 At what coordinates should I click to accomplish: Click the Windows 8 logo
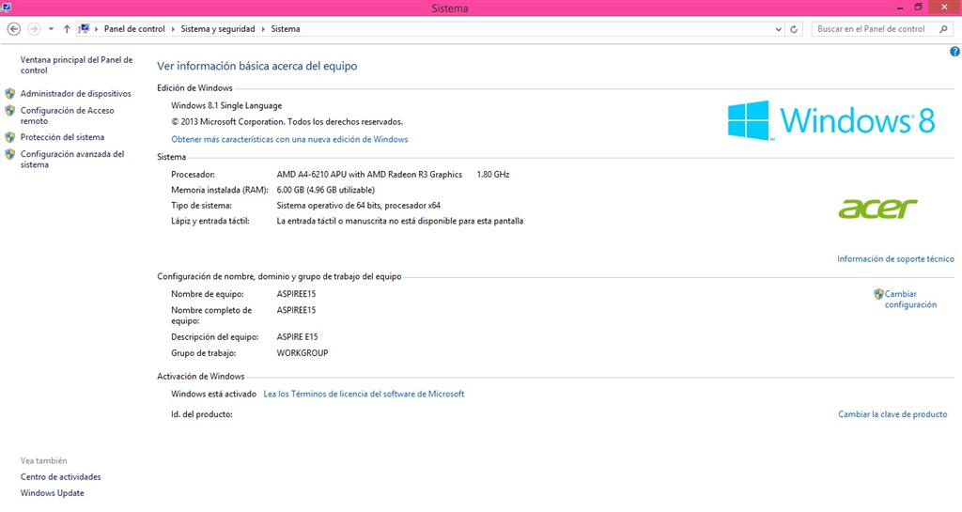831,120
